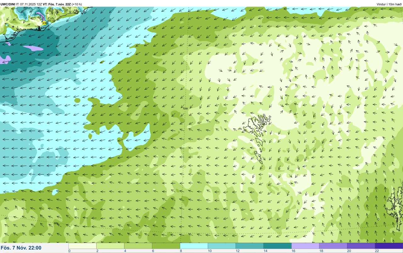
Task: Click the 2–4 m/s light green legend swatch
Action: 110,246
